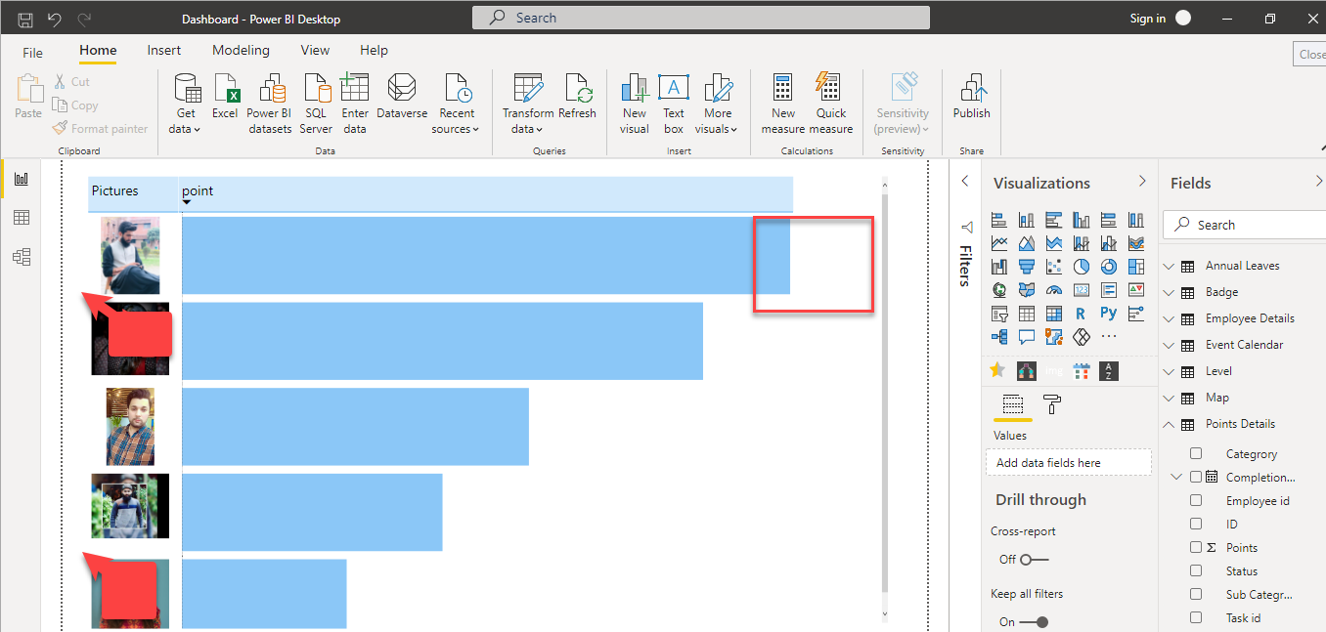The image size is (1326, 632).
Task: Select the Scatter chart visual
Action: tap(1054, 266)
